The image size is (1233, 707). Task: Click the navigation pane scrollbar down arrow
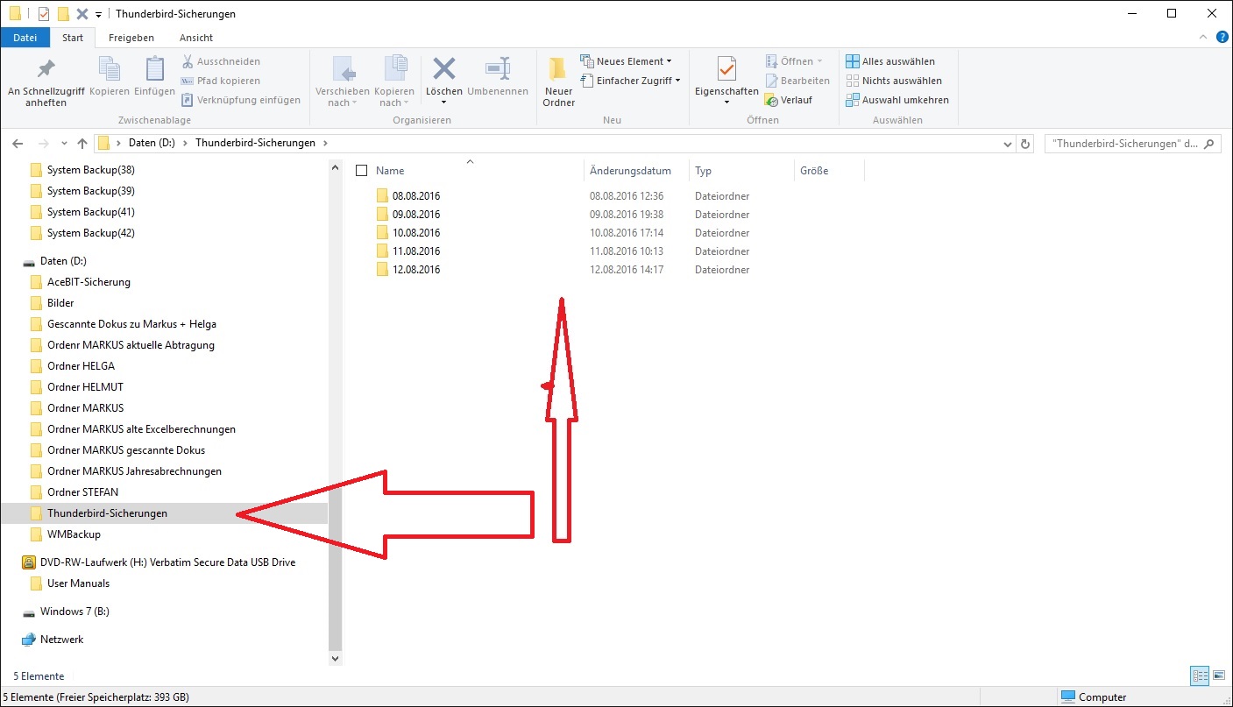(x=335, y=657)
